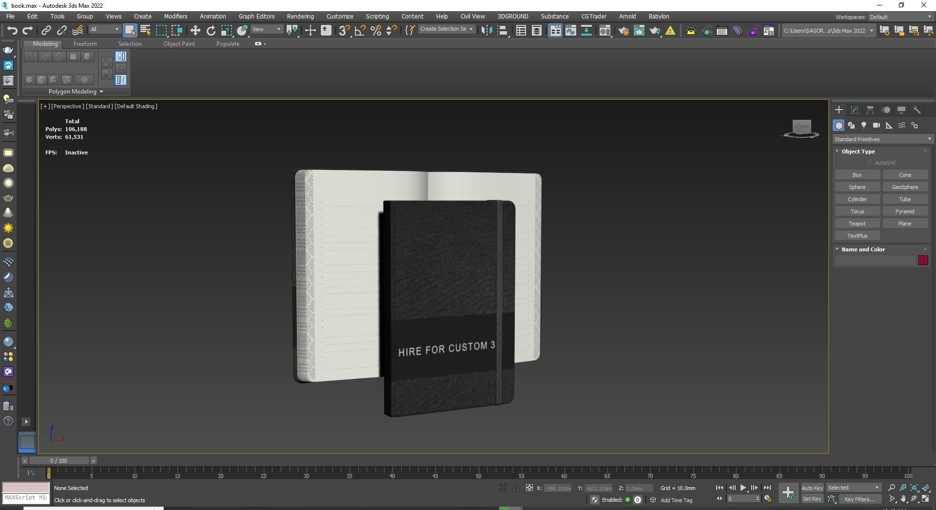The height and width of the screenshot is (510, 936).
Task: Toggle Absolute/Offset transform mode
Action: click(529, 488)
